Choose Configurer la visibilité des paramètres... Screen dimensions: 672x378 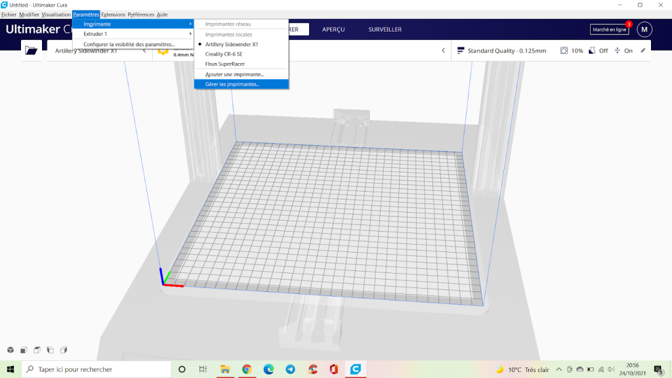133,44
